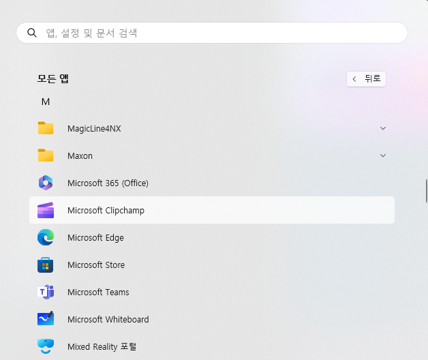
Task: Click the Maxon folder name
Action: tap(80, 155)
